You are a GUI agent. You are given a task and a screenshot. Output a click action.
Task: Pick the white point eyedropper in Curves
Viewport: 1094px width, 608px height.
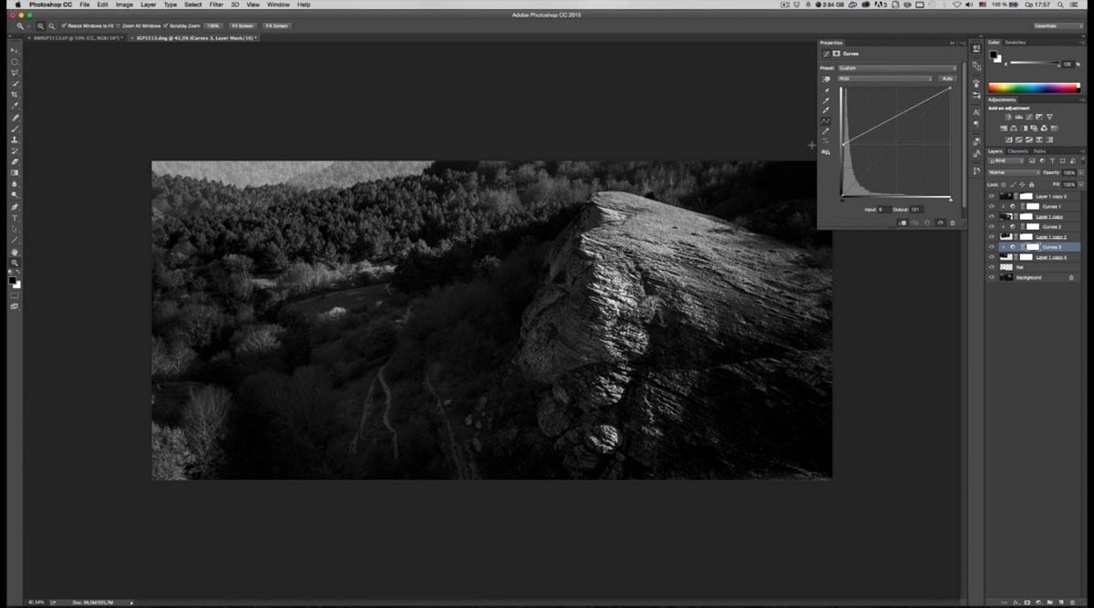[826, 110]
